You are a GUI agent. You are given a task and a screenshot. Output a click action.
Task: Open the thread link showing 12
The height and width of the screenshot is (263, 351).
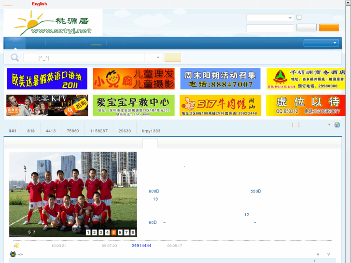click(x=246, y=215)
